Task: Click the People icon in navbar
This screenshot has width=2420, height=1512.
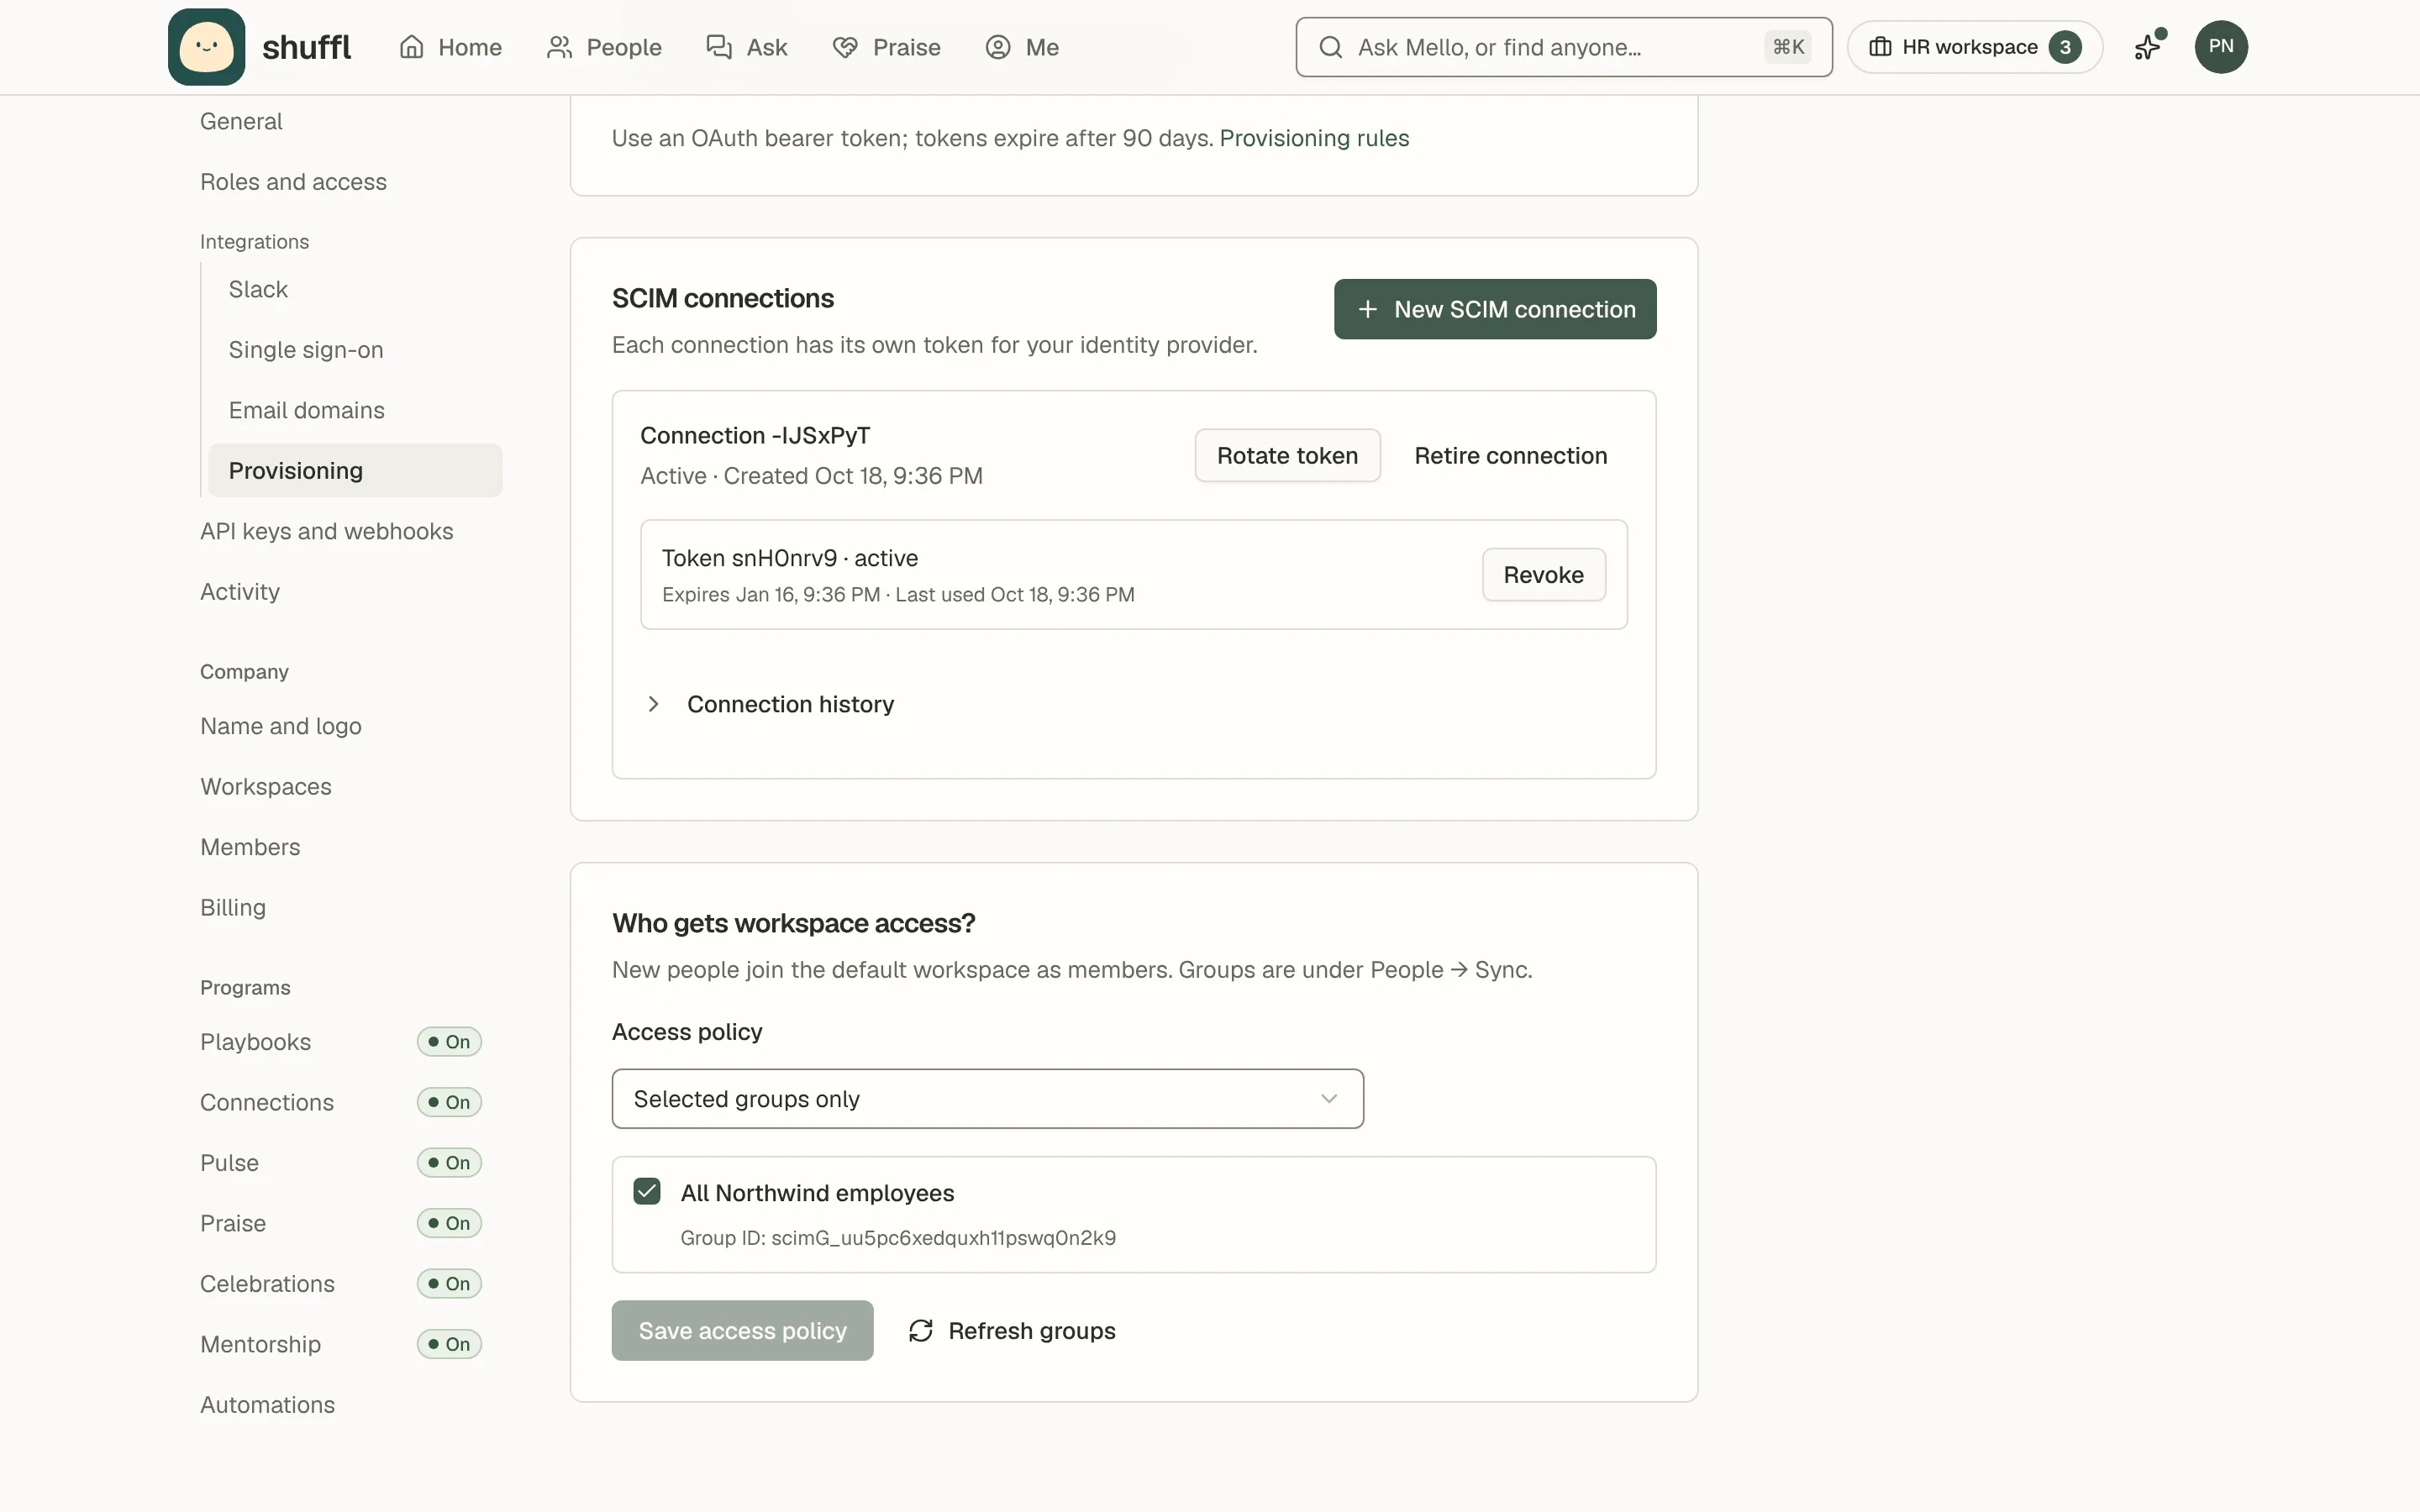Action: (x=559, y=47)
